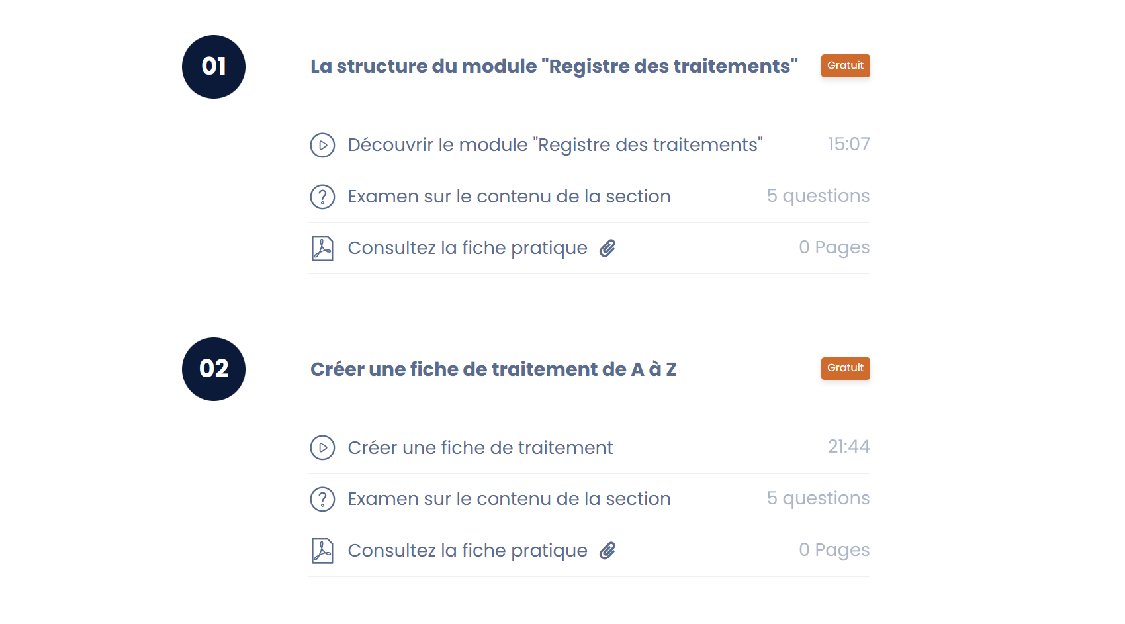
Task: Open lesson "Découvrir le module Registre des traitements"
Action: tap(555, 145)
